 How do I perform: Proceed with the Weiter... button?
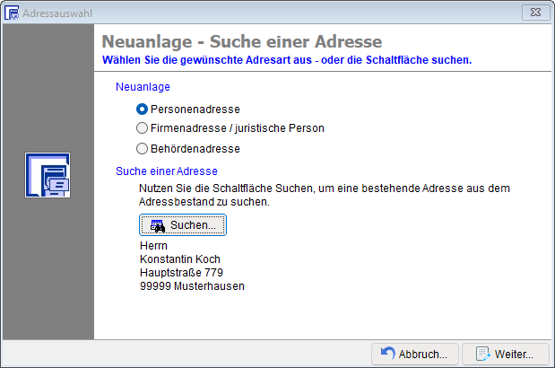pyautogui.click(x=507, y=353)
